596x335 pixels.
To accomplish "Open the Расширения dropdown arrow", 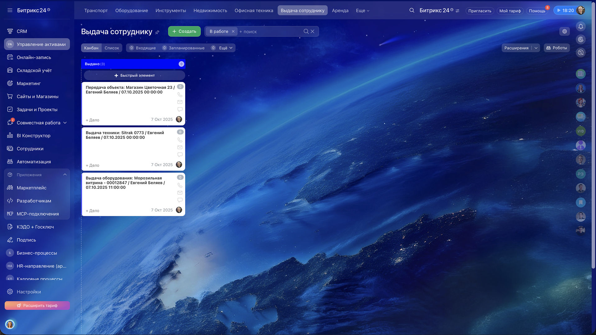I will (536, 48).
